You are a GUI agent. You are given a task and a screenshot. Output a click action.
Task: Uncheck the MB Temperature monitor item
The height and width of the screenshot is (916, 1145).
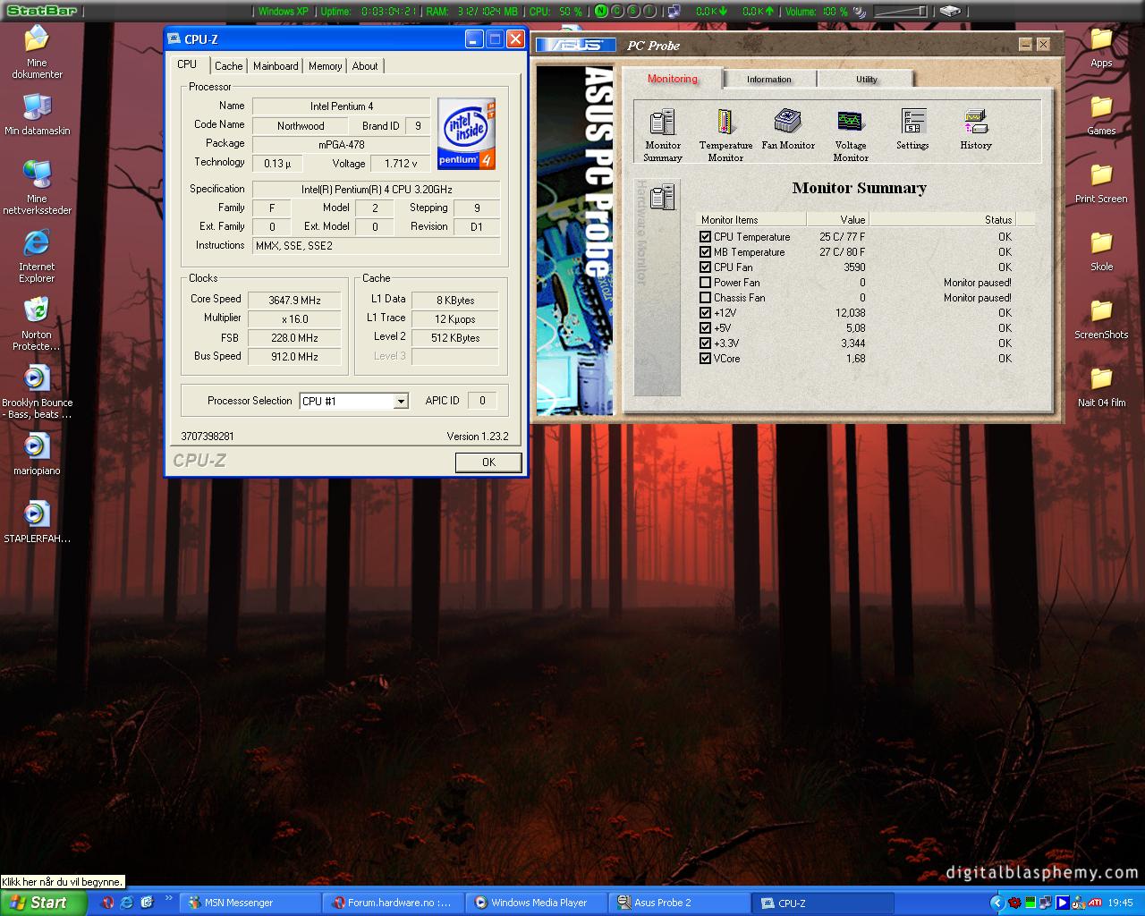pyautogui.click(x=705, y=252)
